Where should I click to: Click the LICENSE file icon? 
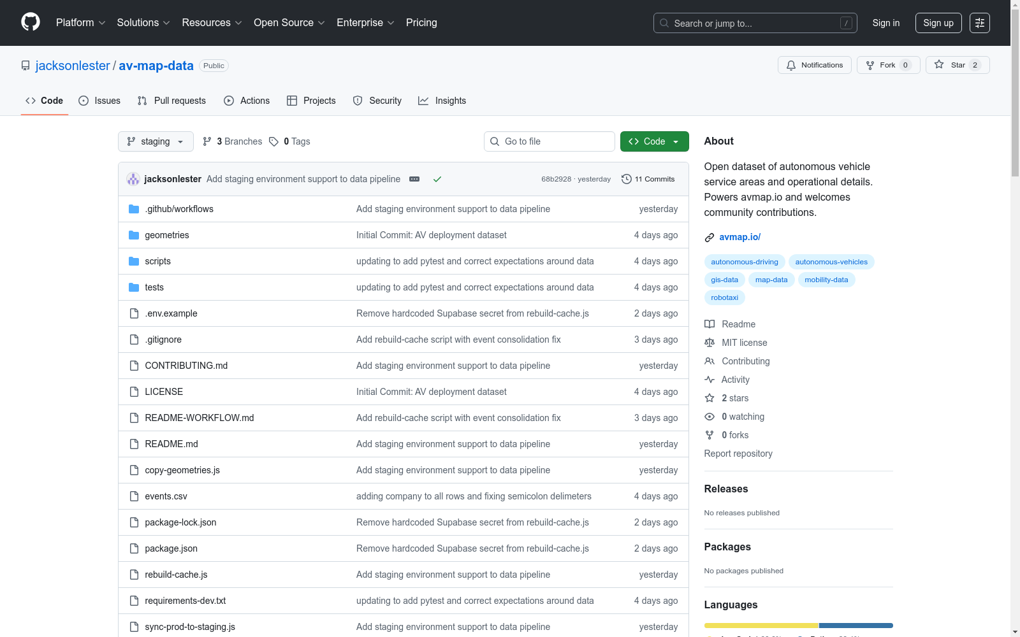pos(134,392)
